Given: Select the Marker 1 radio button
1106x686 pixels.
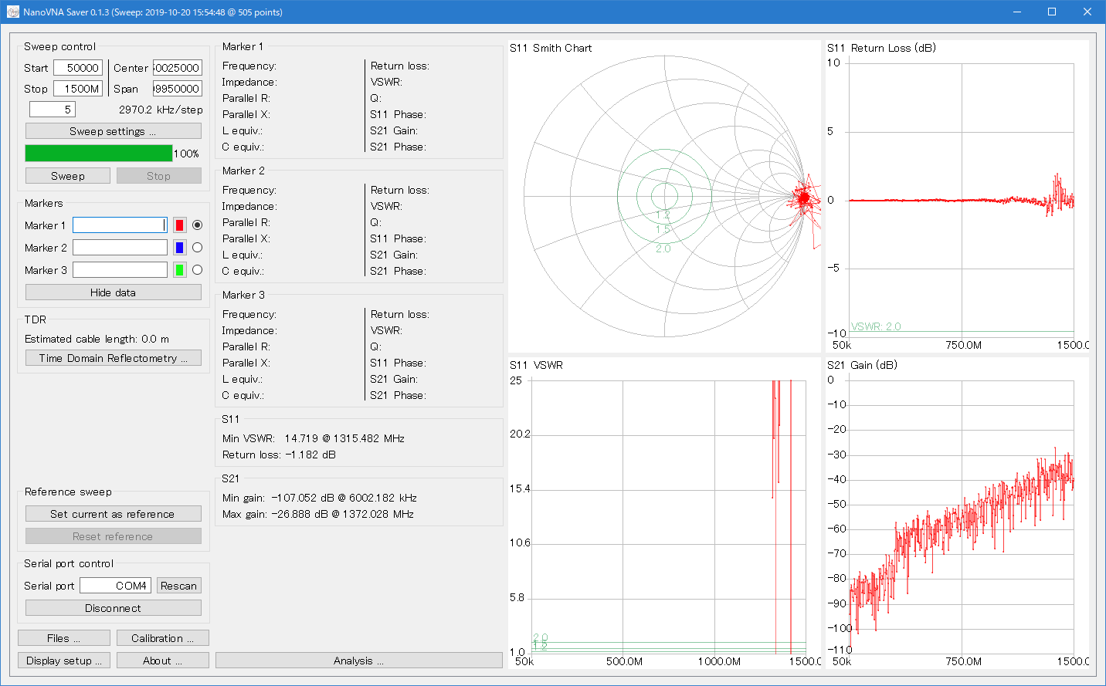Looking at the screenshot, I should tap(198, 225).
